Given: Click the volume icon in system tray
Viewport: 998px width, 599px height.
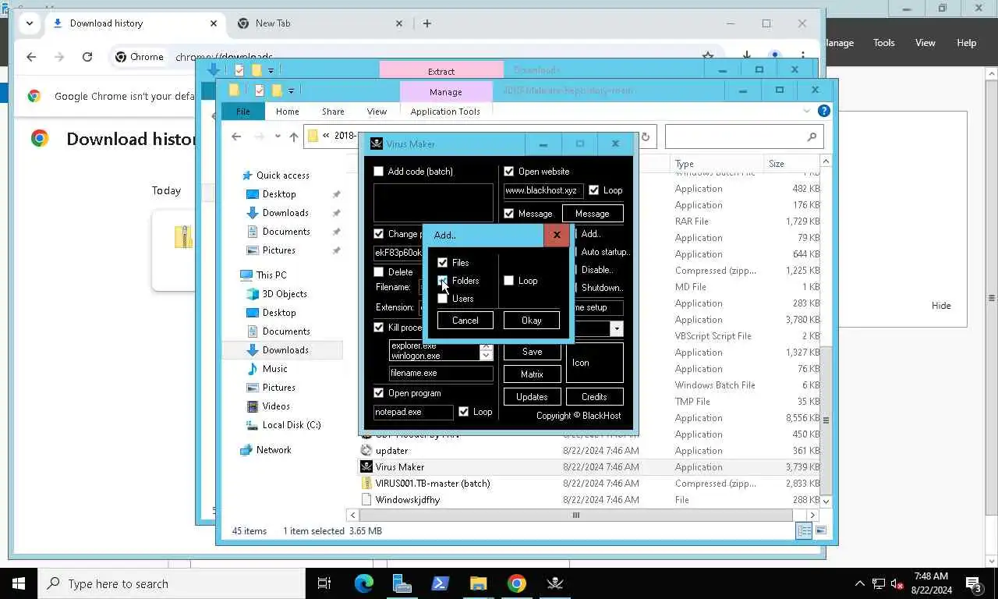Looking at the screenshot, I should [x=897, y=583].
